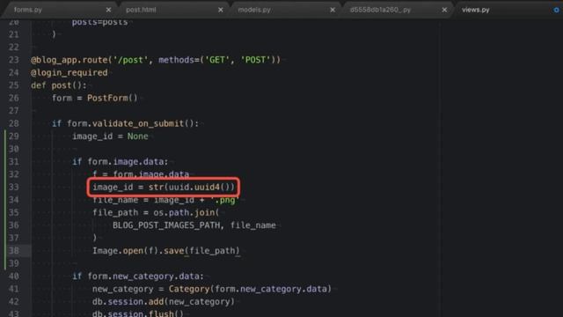Click line number 38 in gutter

point(14,251)
